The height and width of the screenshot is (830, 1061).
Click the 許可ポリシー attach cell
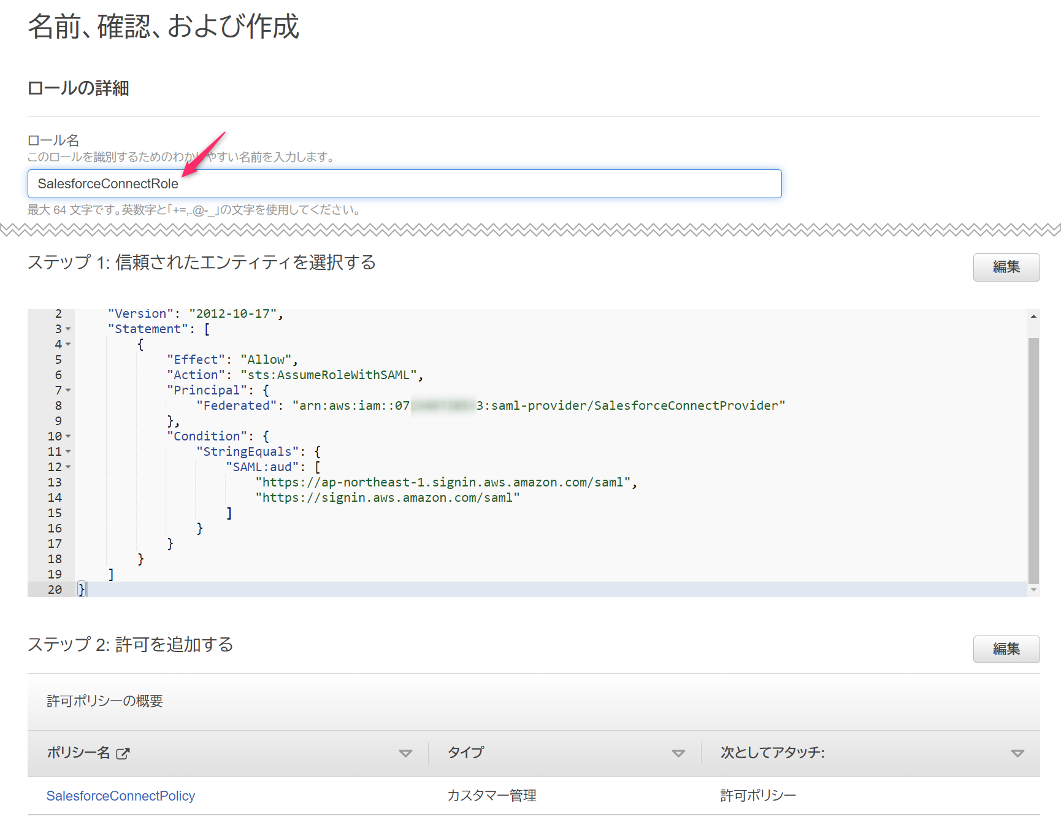point(758,796)
